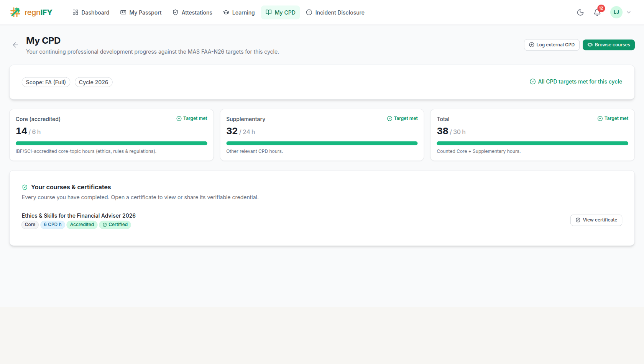
Task: Switch to the Learning tab
Action: tap(239, 12)
